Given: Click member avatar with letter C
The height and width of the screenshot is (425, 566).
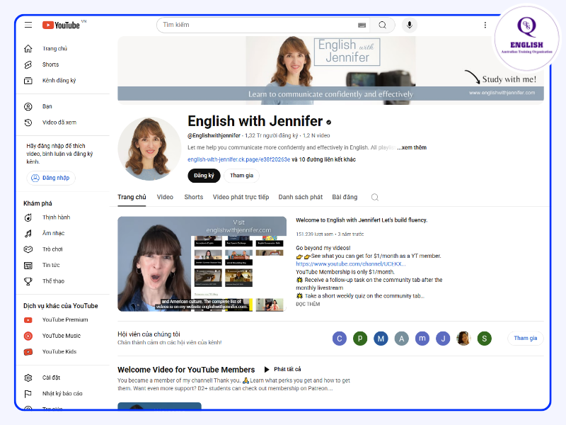Looking at the screenshot, I should [x=340, y=339].
